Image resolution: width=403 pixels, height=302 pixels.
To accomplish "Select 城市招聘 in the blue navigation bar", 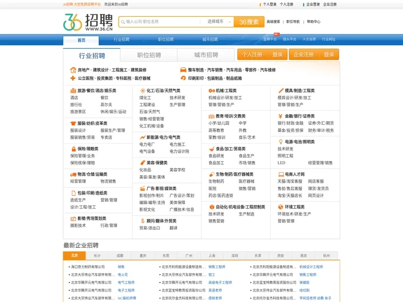I will pyautogui.click(x=210, y=40).
